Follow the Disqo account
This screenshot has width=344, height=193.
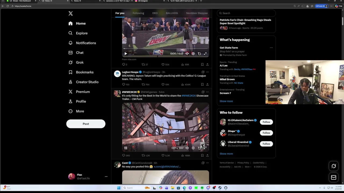(x=266, y=133)
